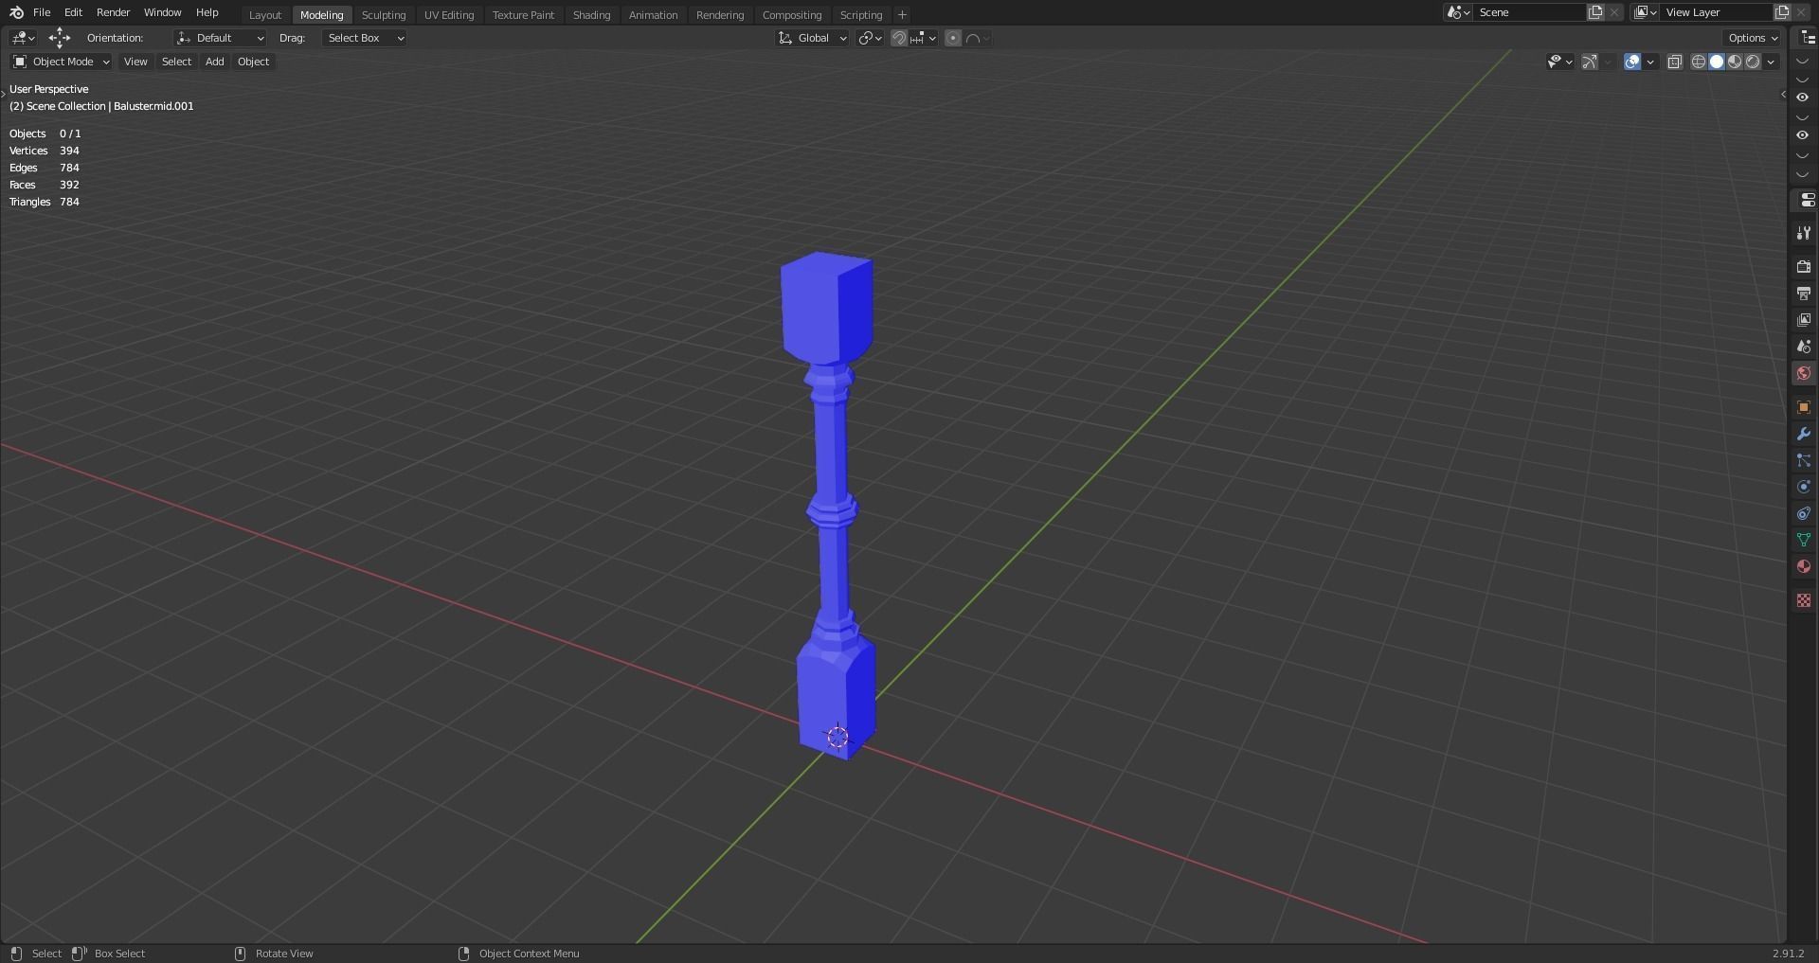The height and width of the screenshot is (963, 1819).
Task: Toggle show gizmos icon
Action: (x=1590, y=62)
